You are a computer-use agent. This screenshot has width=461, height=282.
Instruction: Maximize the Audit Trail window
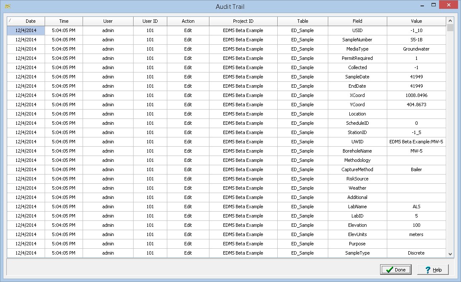[x=433, y=5]
